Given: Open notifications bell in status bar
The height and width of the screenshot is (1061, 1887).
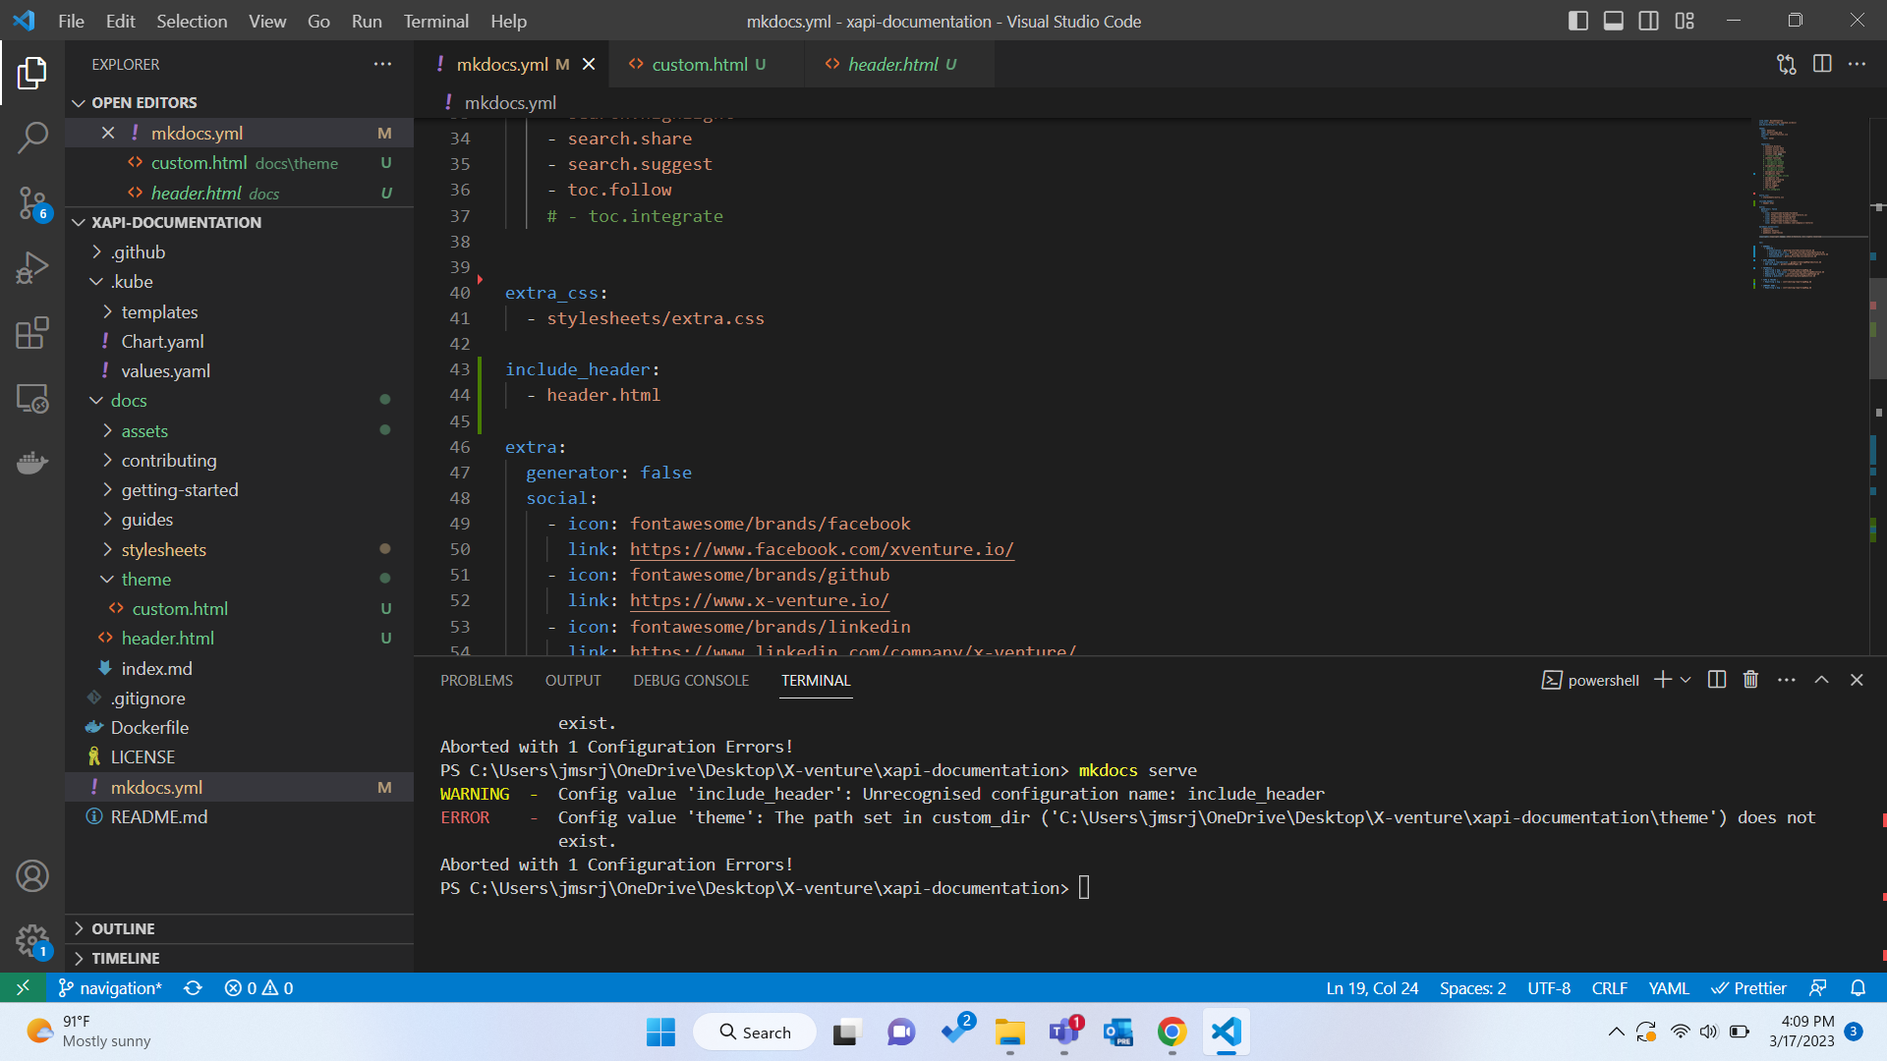Looking at the screenshot, I should [x=1858, y=987].
